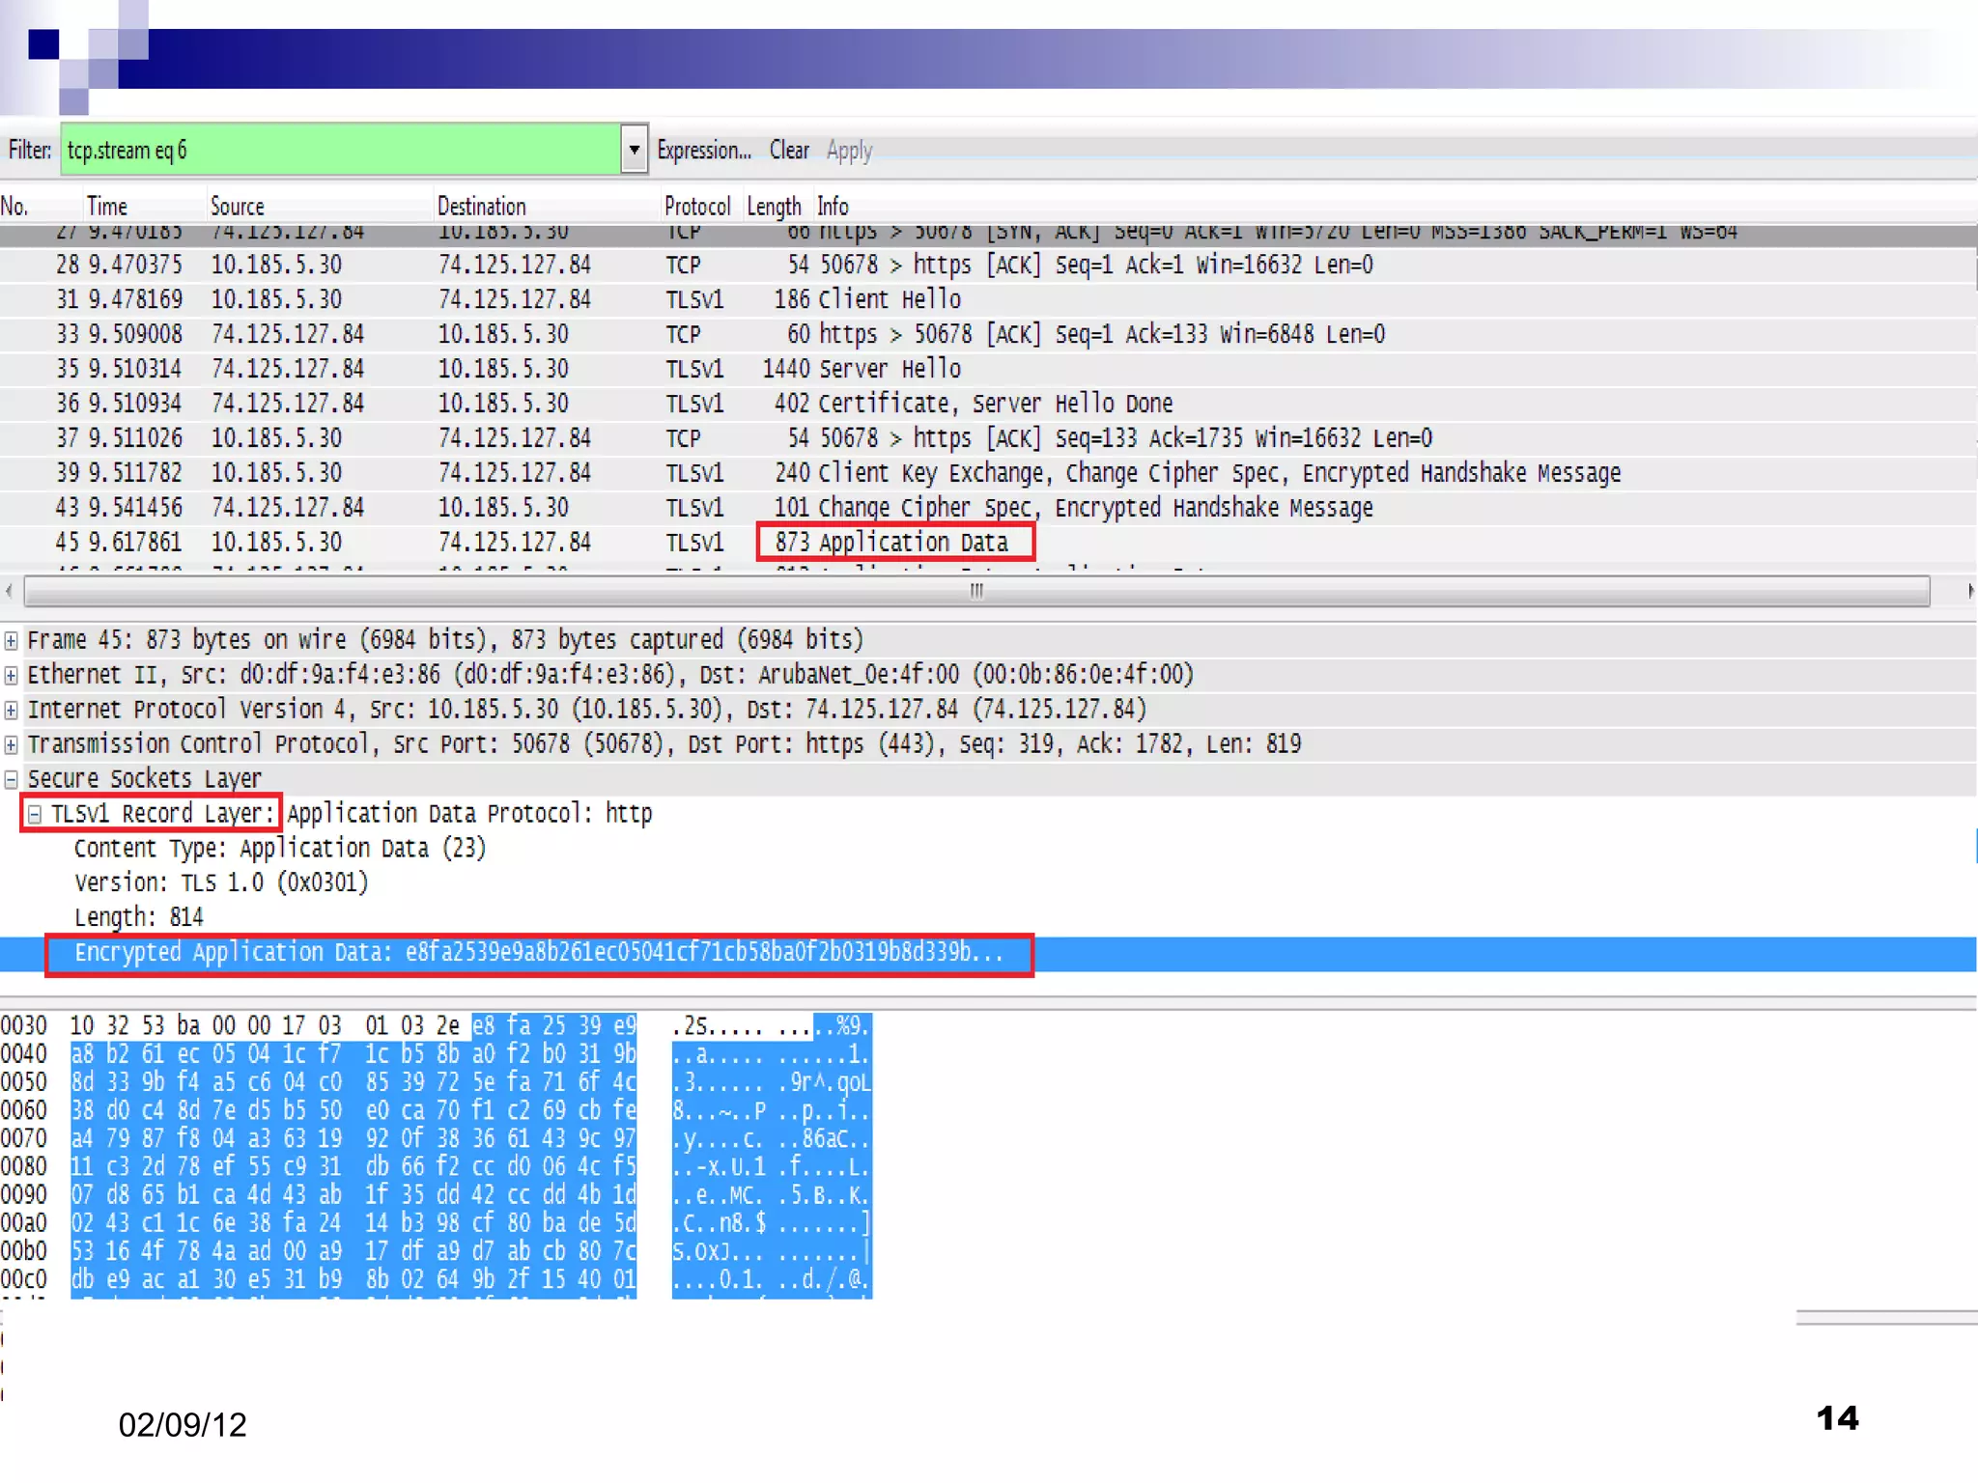Expand Transmission Control Protocol node

pyautogui.click(x=11, y=744)
